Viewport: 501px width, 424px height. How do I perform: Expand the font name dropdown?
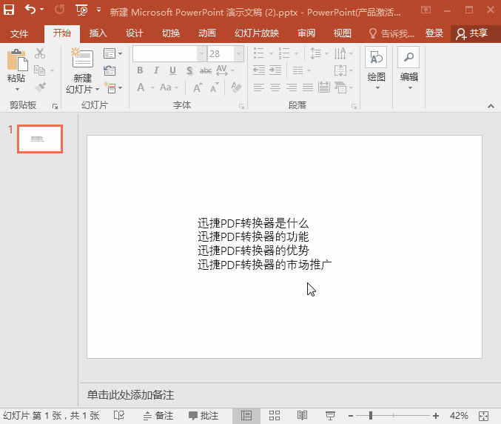[x=201, y=54]
